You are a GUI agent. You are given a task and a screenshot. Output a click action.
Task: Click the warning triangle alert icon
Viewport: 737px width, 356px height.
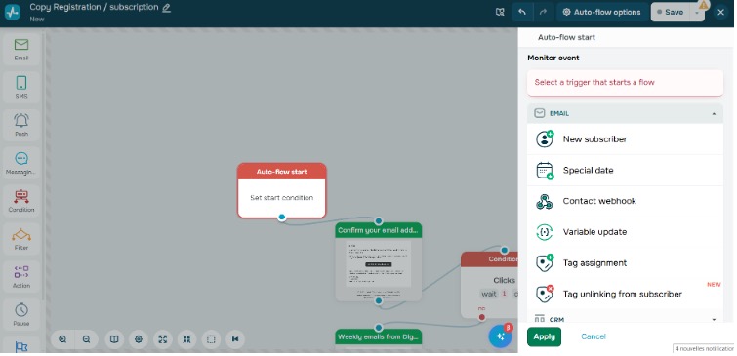pyautogui.click(x=704, y=5)
